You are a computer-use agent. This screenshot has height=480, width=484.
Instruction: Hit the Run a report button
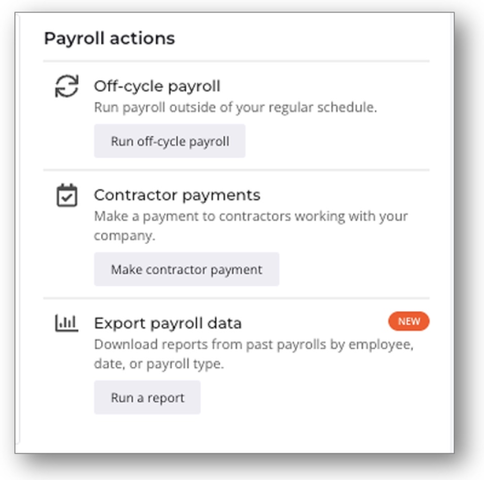(x=147, y=398)
